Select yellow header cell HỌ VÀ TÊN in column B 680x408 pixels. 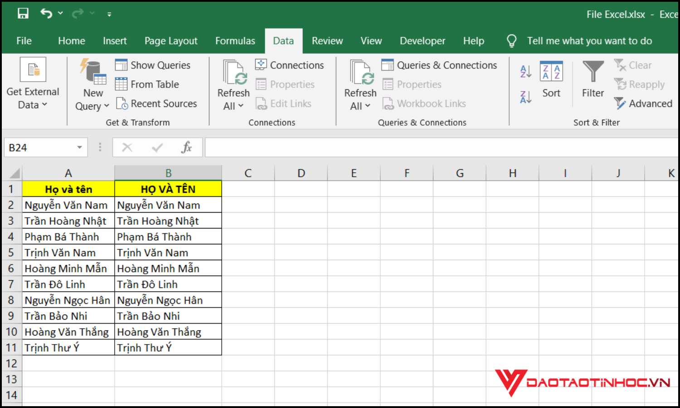pyautogui.click(x=168, y=189)
